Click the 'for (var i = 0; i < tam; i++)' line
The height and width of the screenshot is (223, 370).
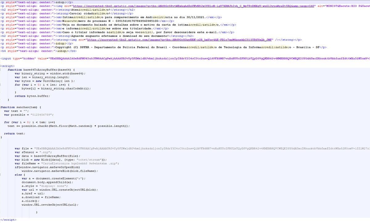pos(30,122)
